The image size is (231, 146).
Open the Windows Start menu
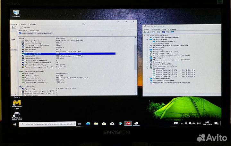[15, 124]
